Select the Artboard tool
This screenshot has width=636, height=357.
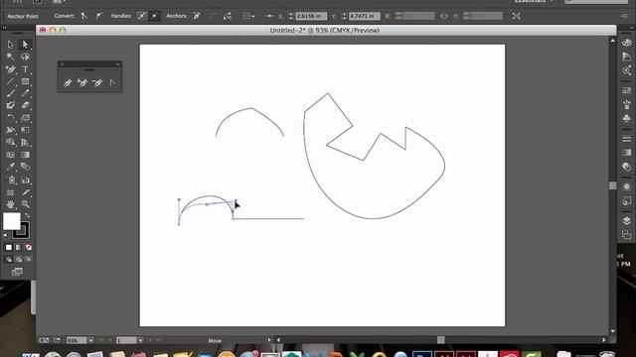[x=10, y=192]
